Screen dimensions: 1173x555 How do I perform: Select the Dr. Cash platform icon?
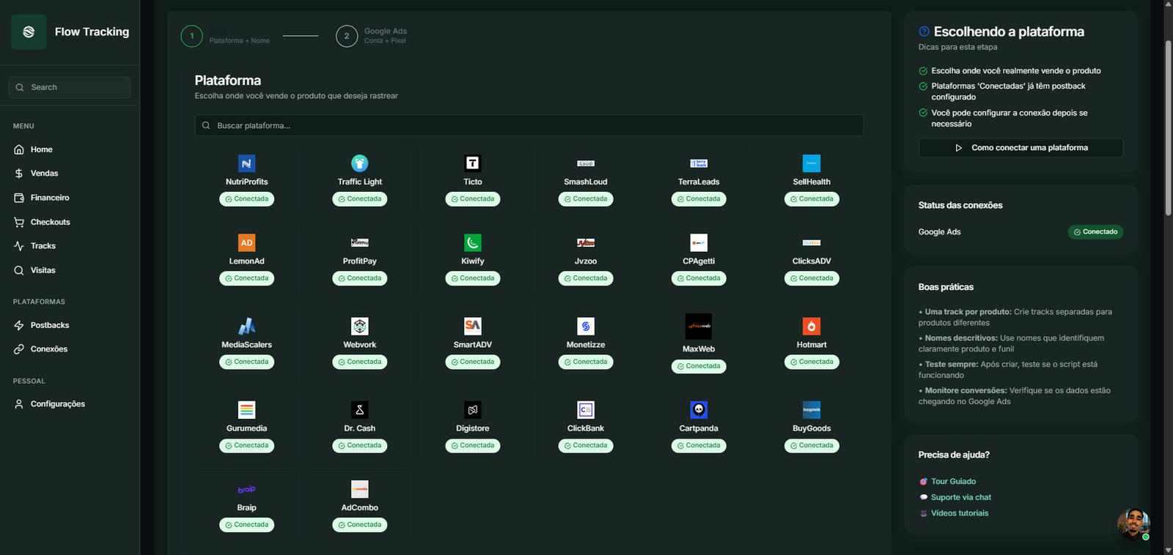pos(359,409)
